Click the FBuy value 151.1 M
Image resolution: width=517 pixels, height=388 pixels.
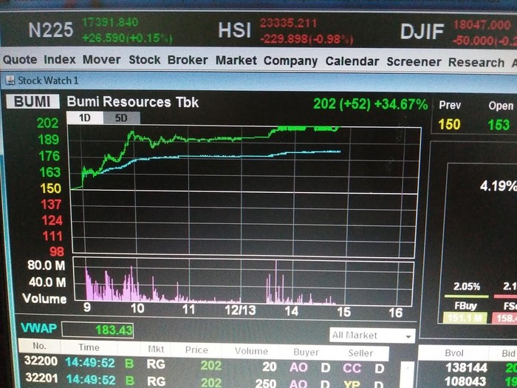[x=465, y=319]
